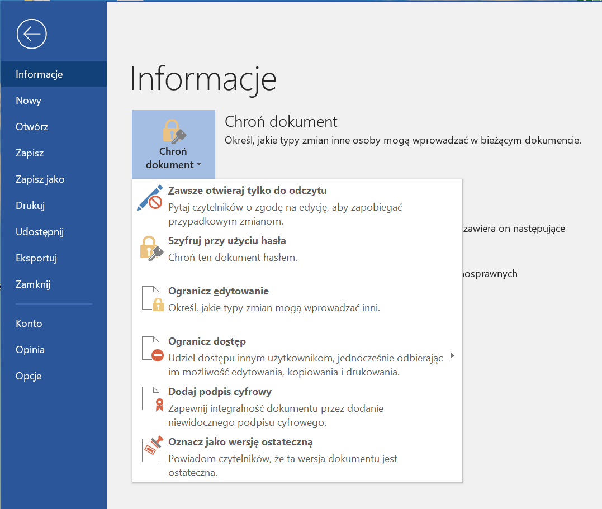Viewport: 602px width, 509px height.
Task: Open Zapisz jako in sidebar
Action: (x=53, y=179)
